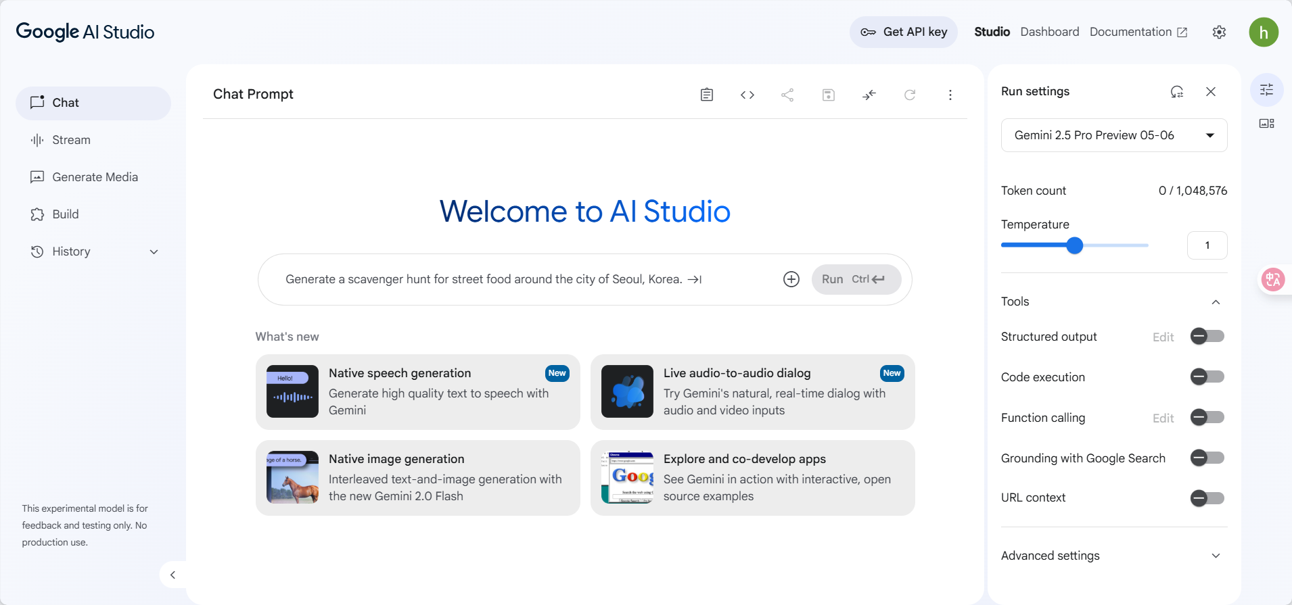Click the reset run settings icon
This screenshot has width=1292, height=605.
pos(1177,91)
